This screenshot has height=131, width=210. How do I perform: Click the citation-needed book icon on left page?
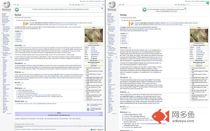pyautogui.click(x=27, y=24)
